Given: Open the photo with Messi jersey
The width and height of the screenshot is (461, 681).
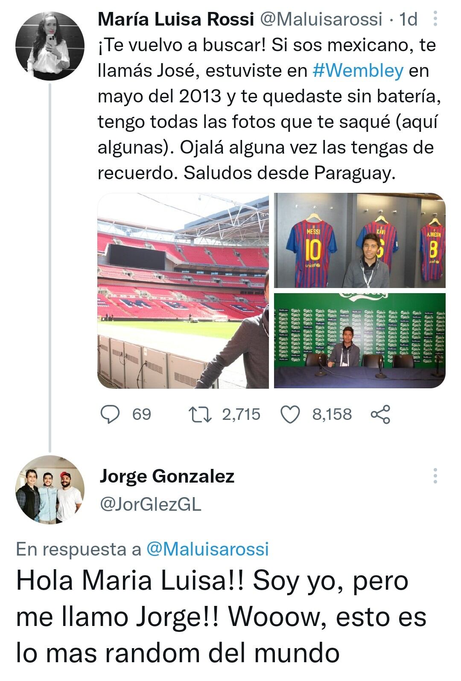Looking at the screenshot, I should (x=359, y=240).
